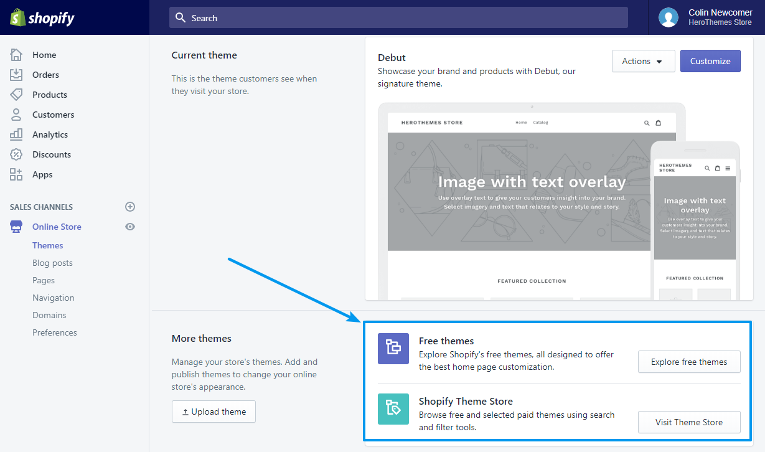The image size is (765, 452).
Task: Click the search icon in mobile preview
Action: [x=707, y=168]
